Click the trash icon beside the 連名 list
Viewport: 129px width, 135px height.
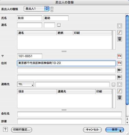[x=120, y=39]
